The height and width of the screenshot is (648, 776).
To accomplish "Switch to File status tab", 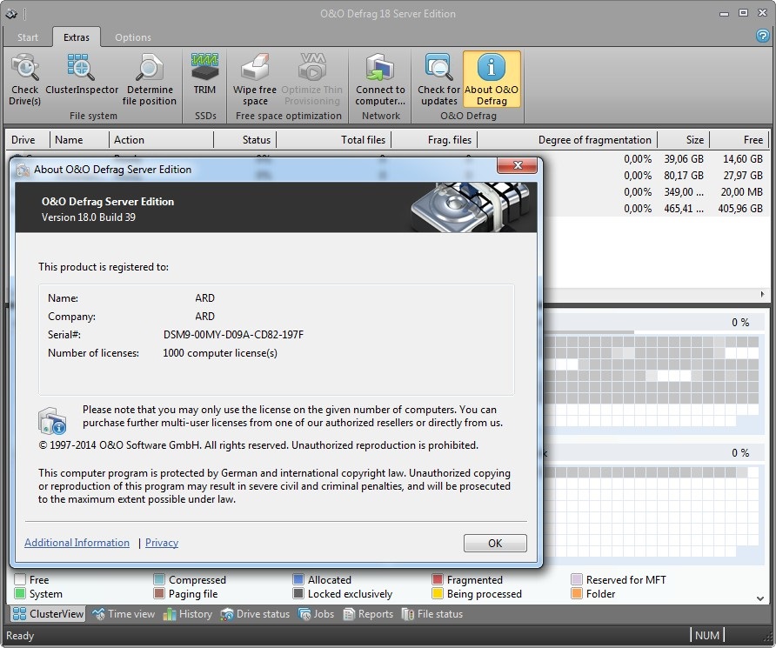I will click(x=432, y=614).
